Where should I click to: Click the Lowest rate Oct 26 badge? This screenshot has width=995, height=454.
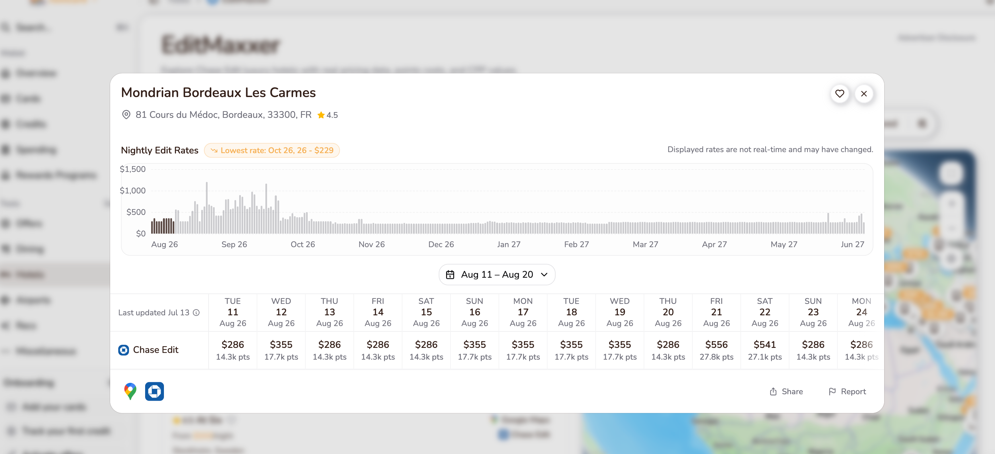(272, 150)
